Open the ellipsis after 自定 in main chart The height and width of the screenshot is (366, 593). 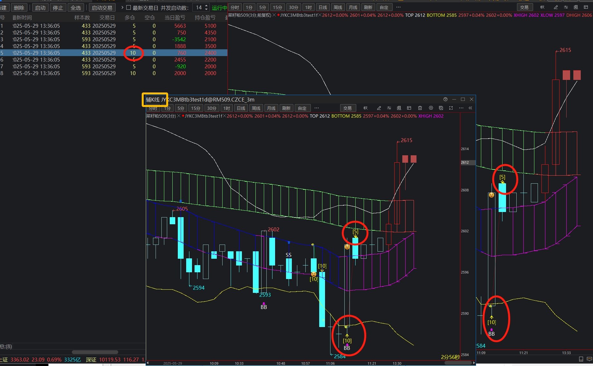point(398,7)
